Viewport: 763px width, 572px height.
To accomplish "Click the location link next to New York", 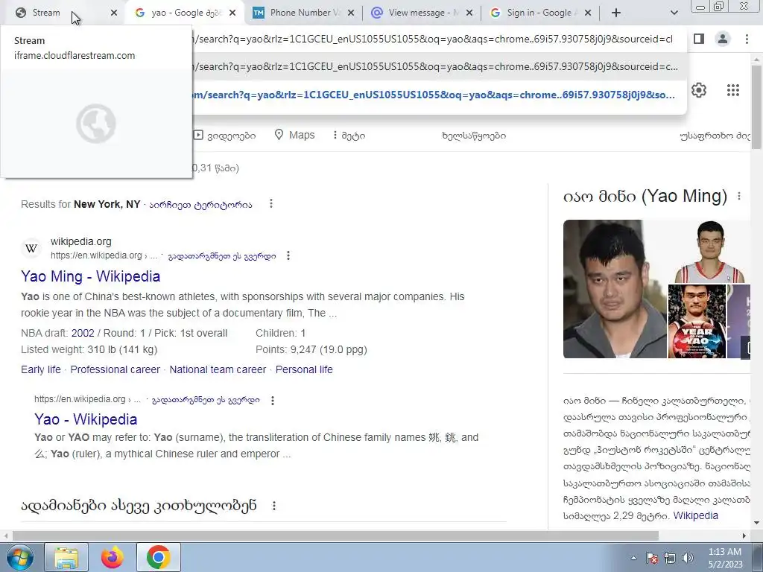I will coord(200,205).
